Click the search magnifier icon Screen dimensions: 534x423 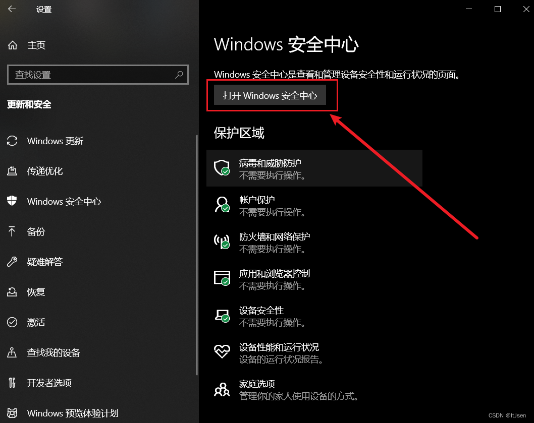(x=179, y=75)
